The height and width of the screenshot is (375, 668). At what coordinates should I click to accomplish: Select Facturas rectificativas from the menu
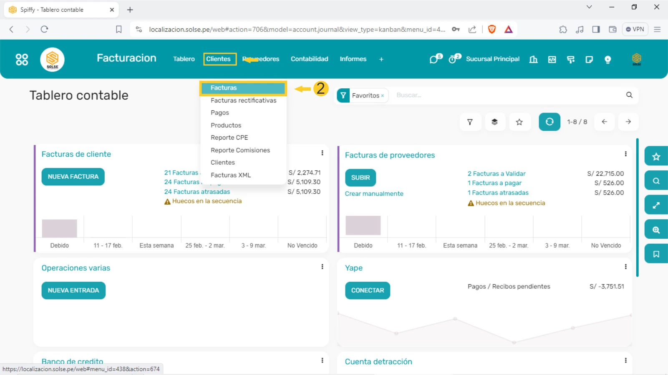(243, 100)
